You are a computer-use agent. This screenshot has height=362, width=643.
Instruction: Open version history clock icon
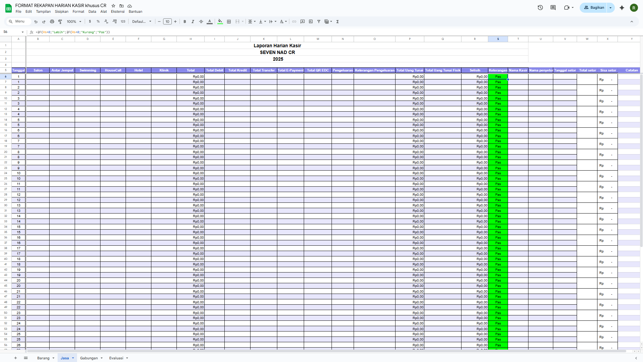click(540, 7)
